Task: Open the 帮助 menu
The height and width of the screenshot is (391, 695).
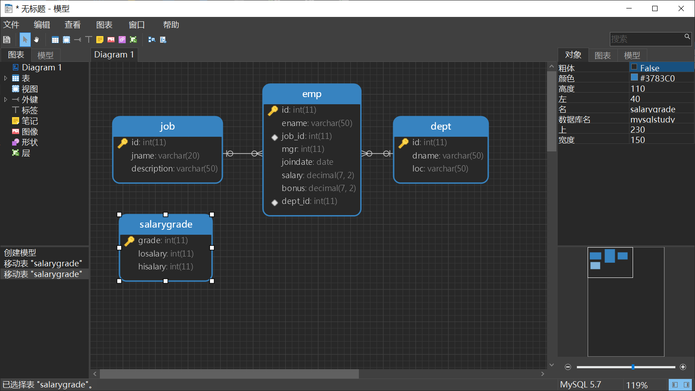Action: coord(171,25)
